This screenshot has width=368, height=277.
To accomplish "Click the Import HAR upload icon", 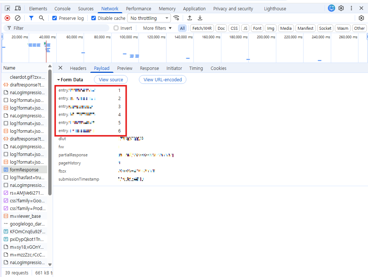I will point(190,18).
